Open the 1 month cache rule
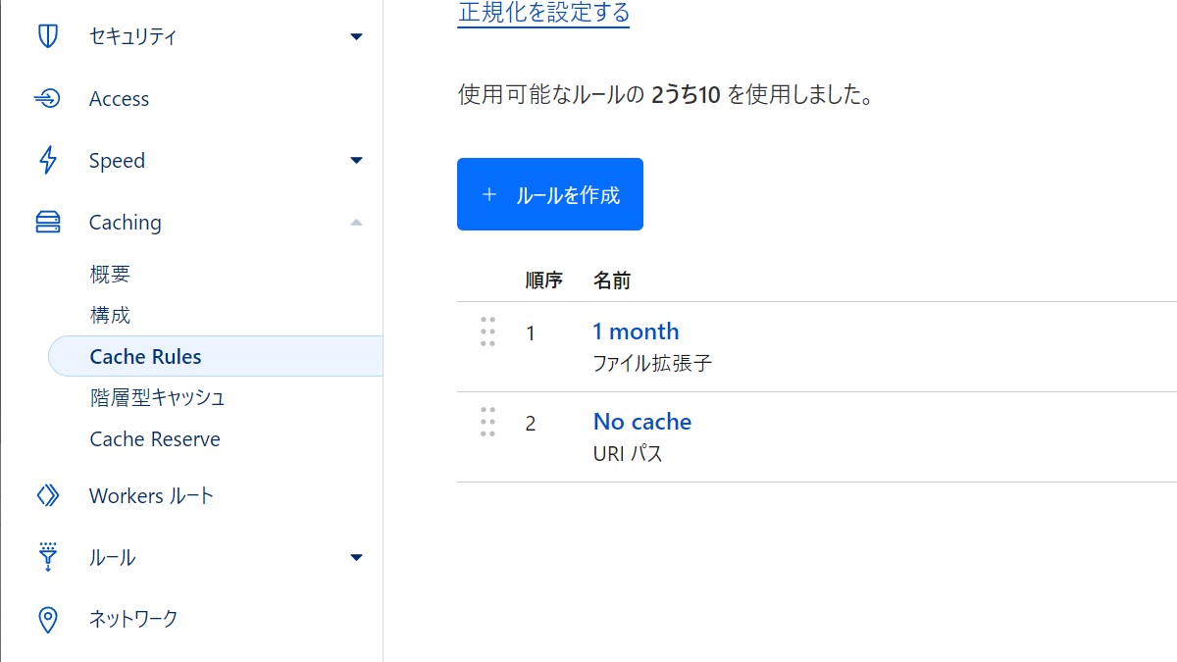 coord(636,331)
